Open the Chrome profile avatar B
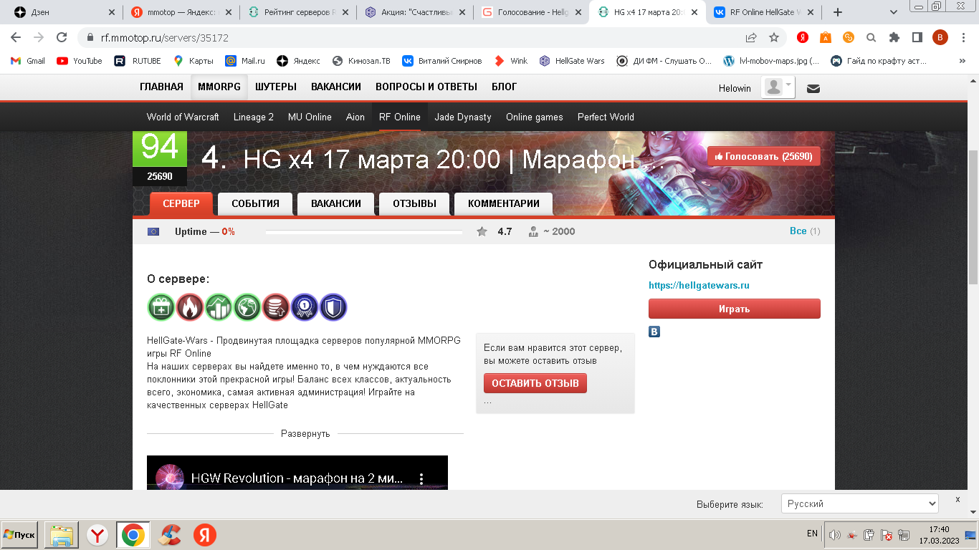Image resolution: width=979 pixels, height=550 pixels. coord(940,37)
